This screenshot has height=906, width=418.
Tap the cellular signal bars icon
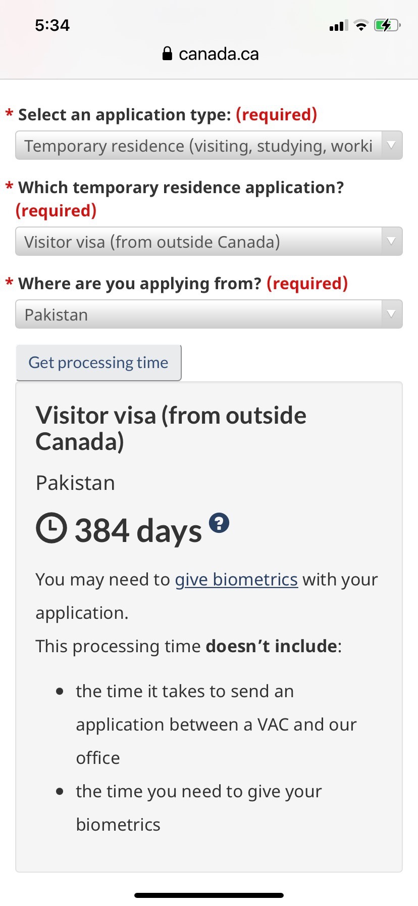pos(338,26)
